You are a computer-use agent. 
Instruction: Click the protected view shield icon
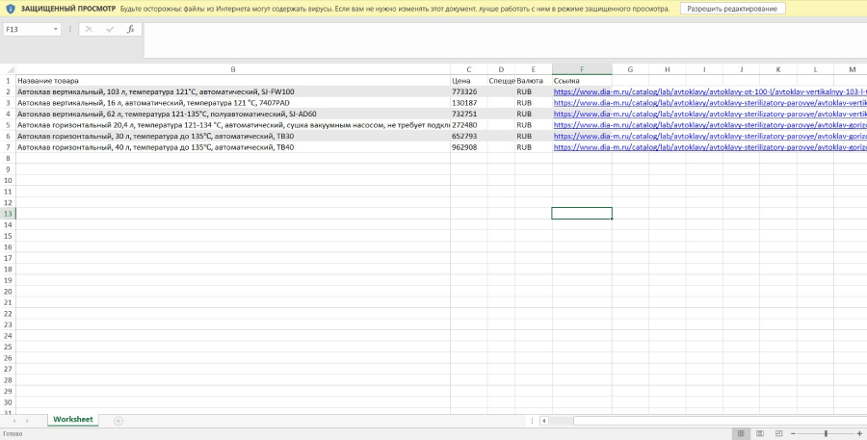click(10, 9)
